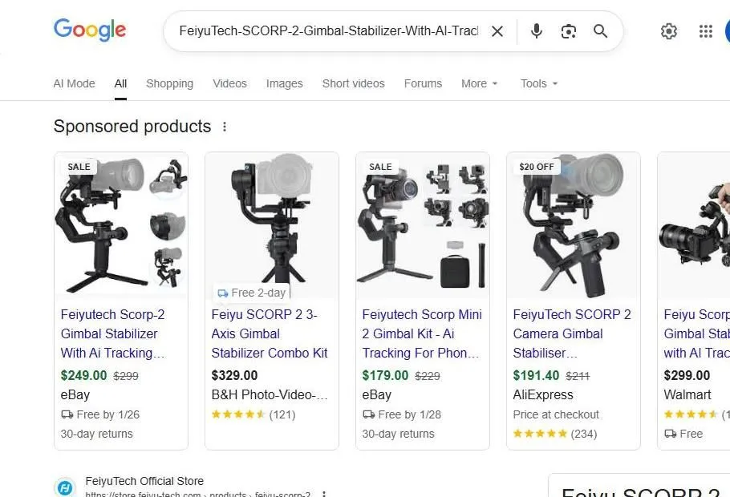Click the $249.00 price

(83, 375)
